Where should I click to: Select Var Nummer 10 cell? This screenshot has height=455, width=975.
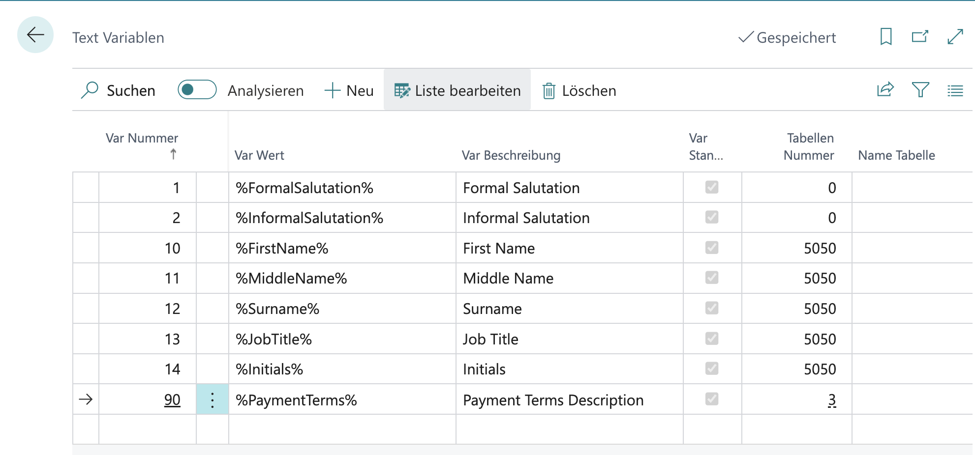148,248
